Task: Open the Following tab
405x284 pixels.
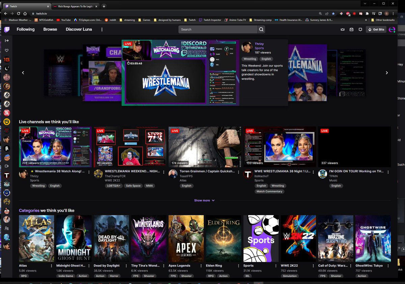Action: point(26,29)
